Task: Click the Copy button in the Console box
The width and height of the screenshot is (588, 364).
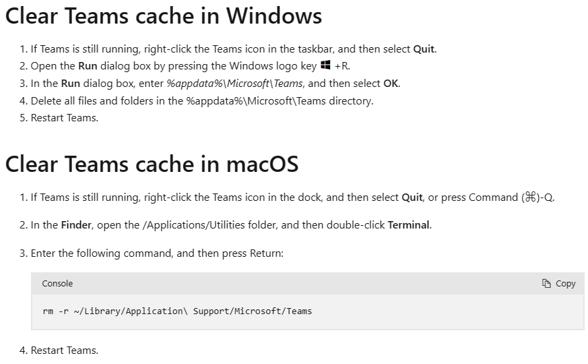Action: 558,284
